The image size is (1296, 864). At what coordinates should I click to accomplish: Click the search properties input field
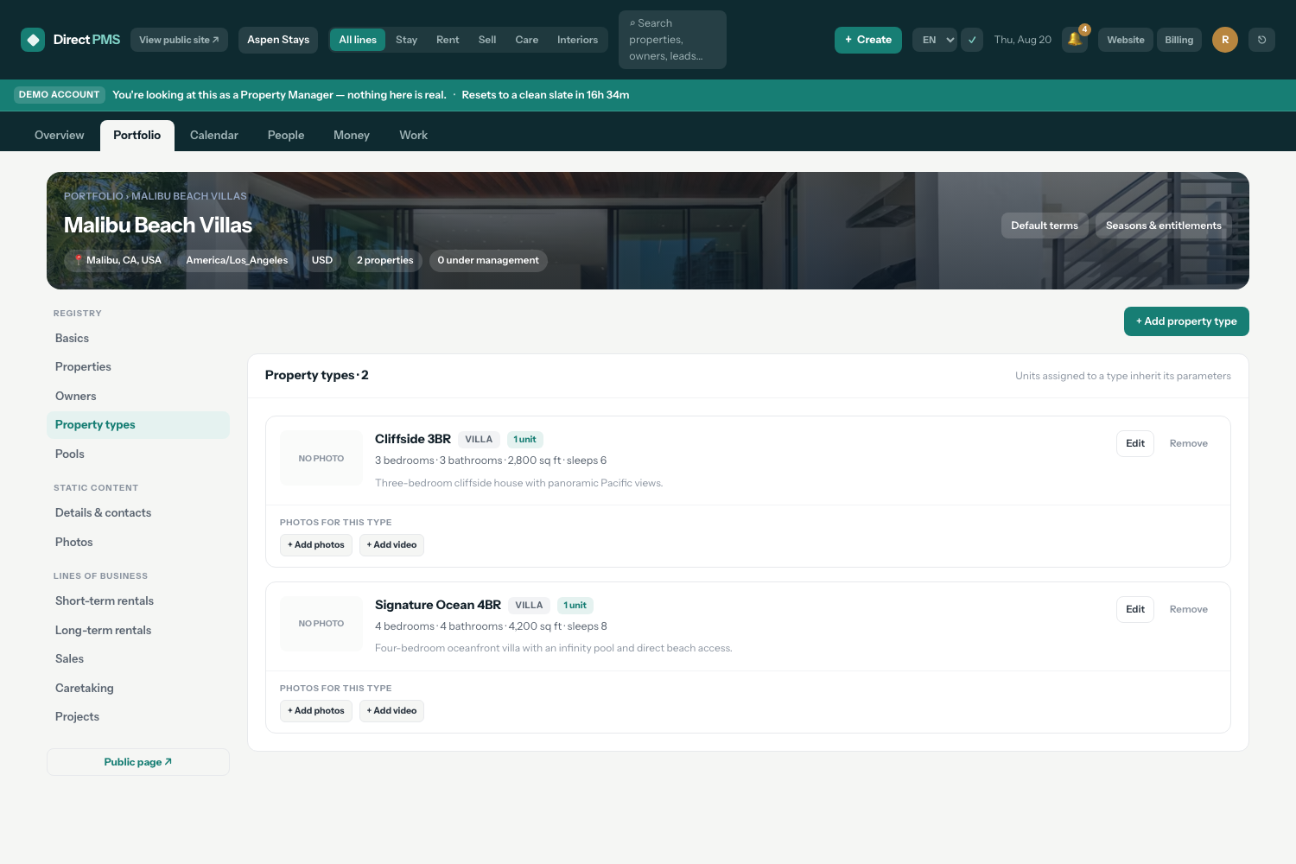(672, 40)
